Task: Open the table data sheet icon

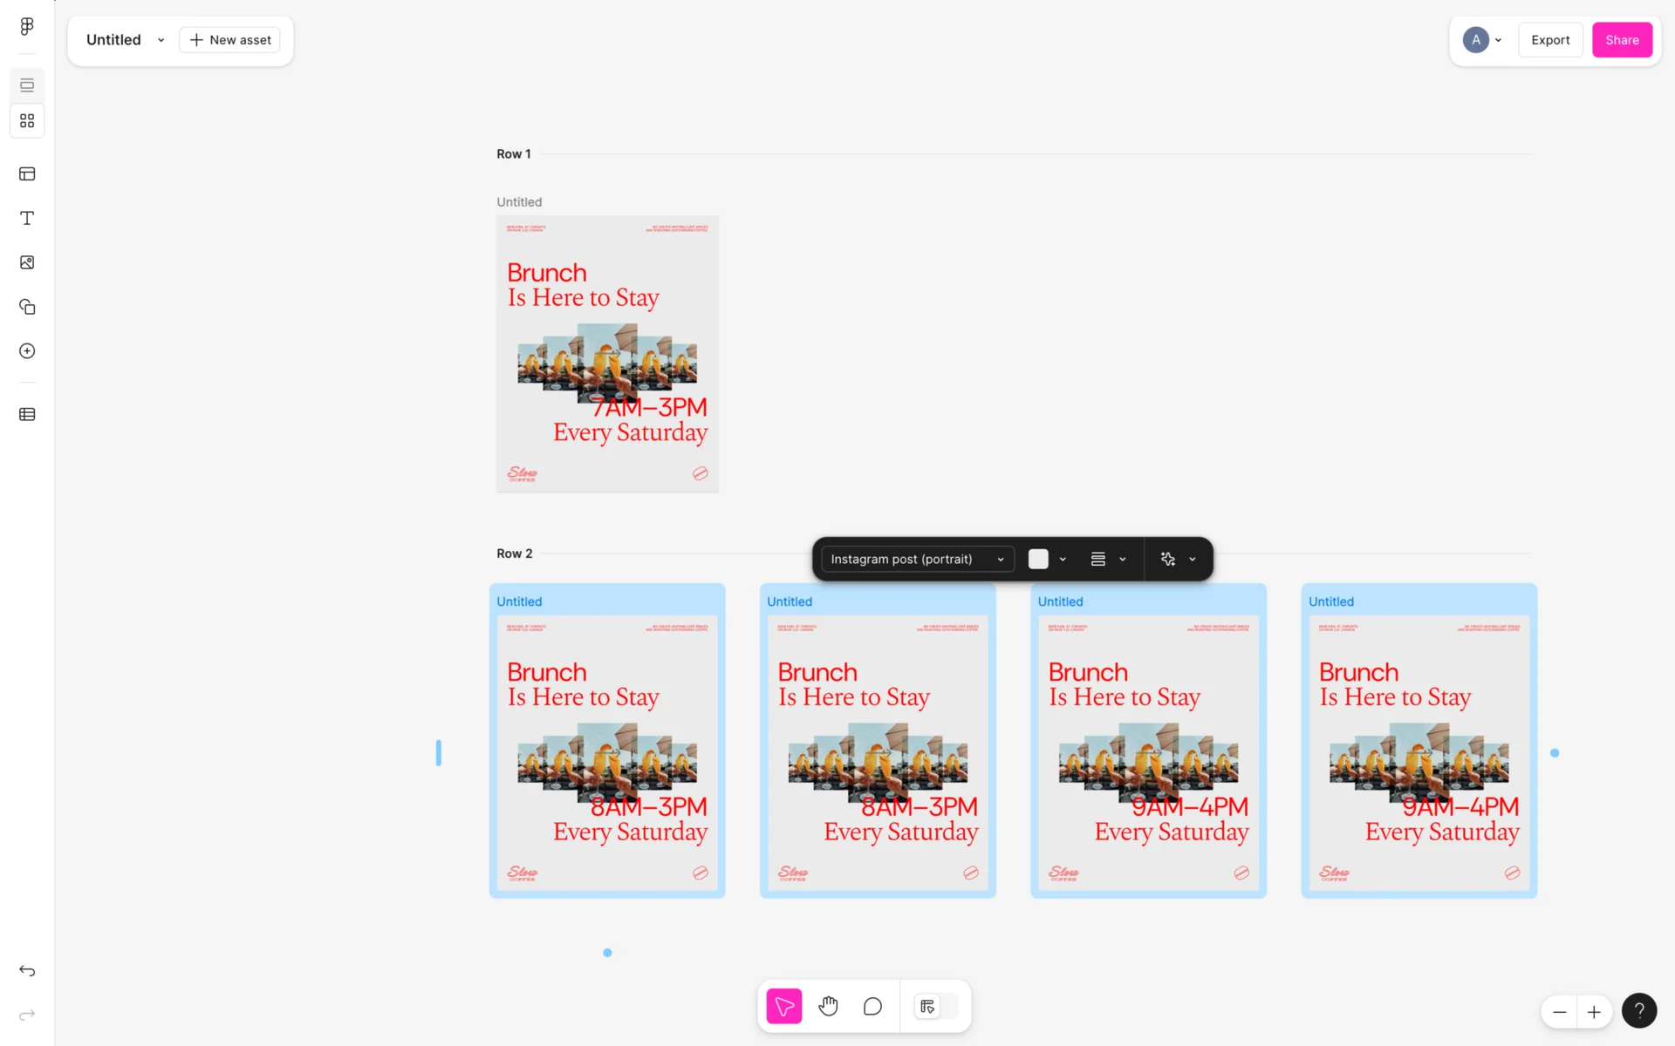Action: coord(27,414)
